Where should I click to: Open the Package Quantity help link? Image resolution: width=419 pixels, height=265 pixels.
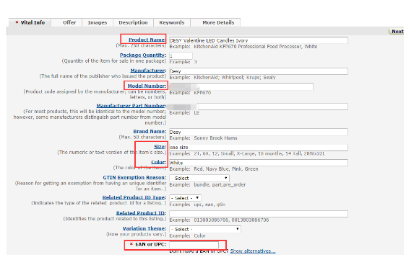143,55
